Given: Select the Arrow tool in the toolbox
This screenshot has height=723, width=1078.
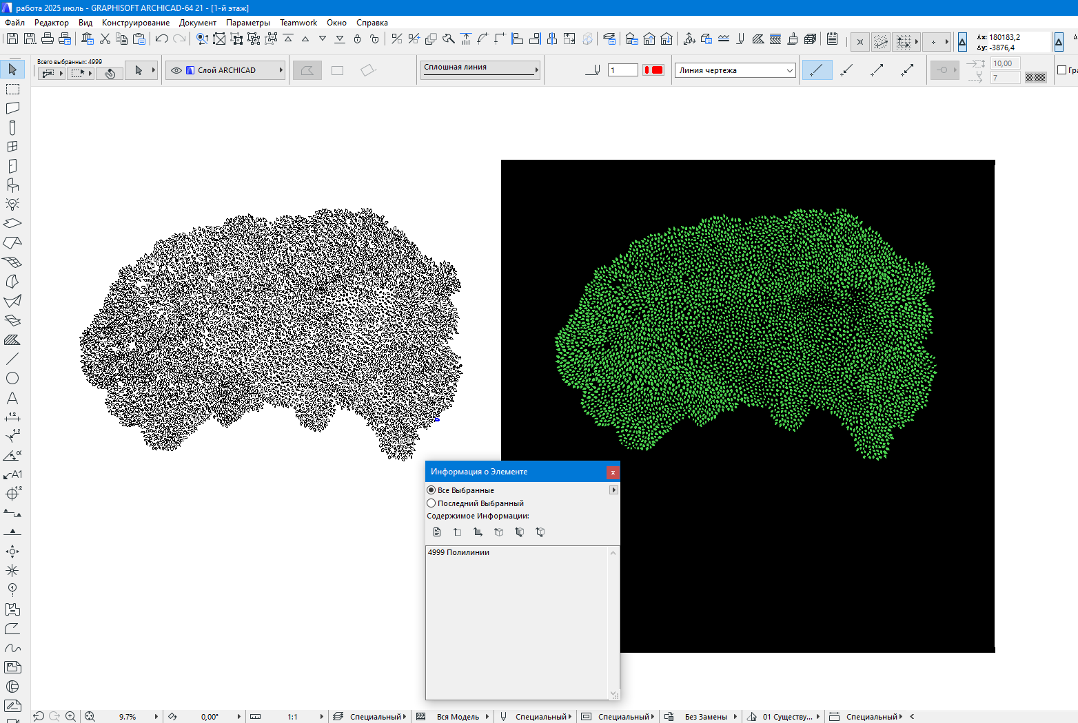Looking at the screenshot, I should click(12, 70).
